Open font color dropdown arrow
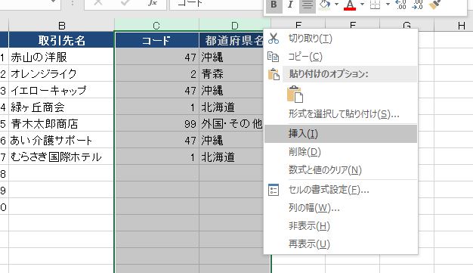 [362, 5]
